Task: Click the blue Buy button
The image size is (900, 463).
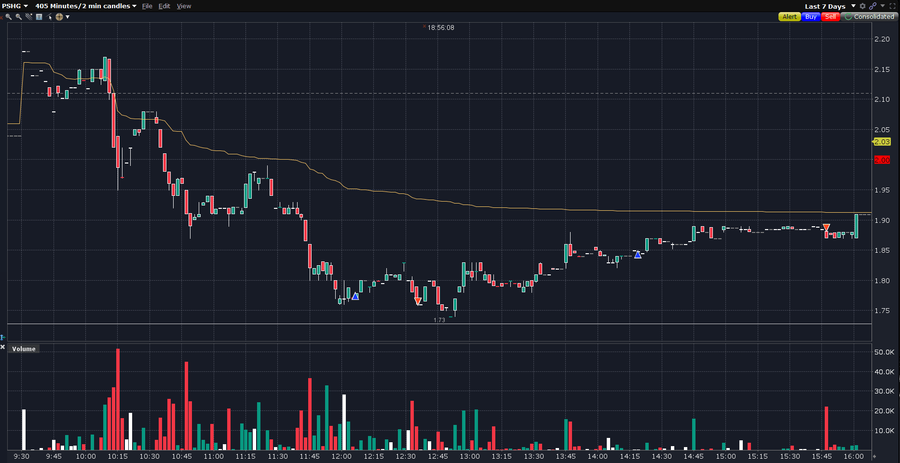Action: point(811,17)
